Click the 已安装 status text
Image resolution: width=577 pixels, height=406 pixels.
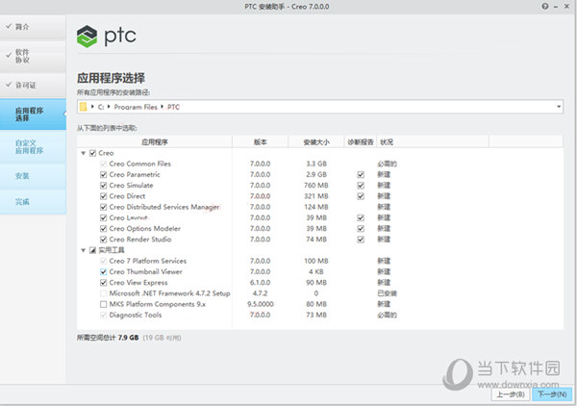pos(387,293)
